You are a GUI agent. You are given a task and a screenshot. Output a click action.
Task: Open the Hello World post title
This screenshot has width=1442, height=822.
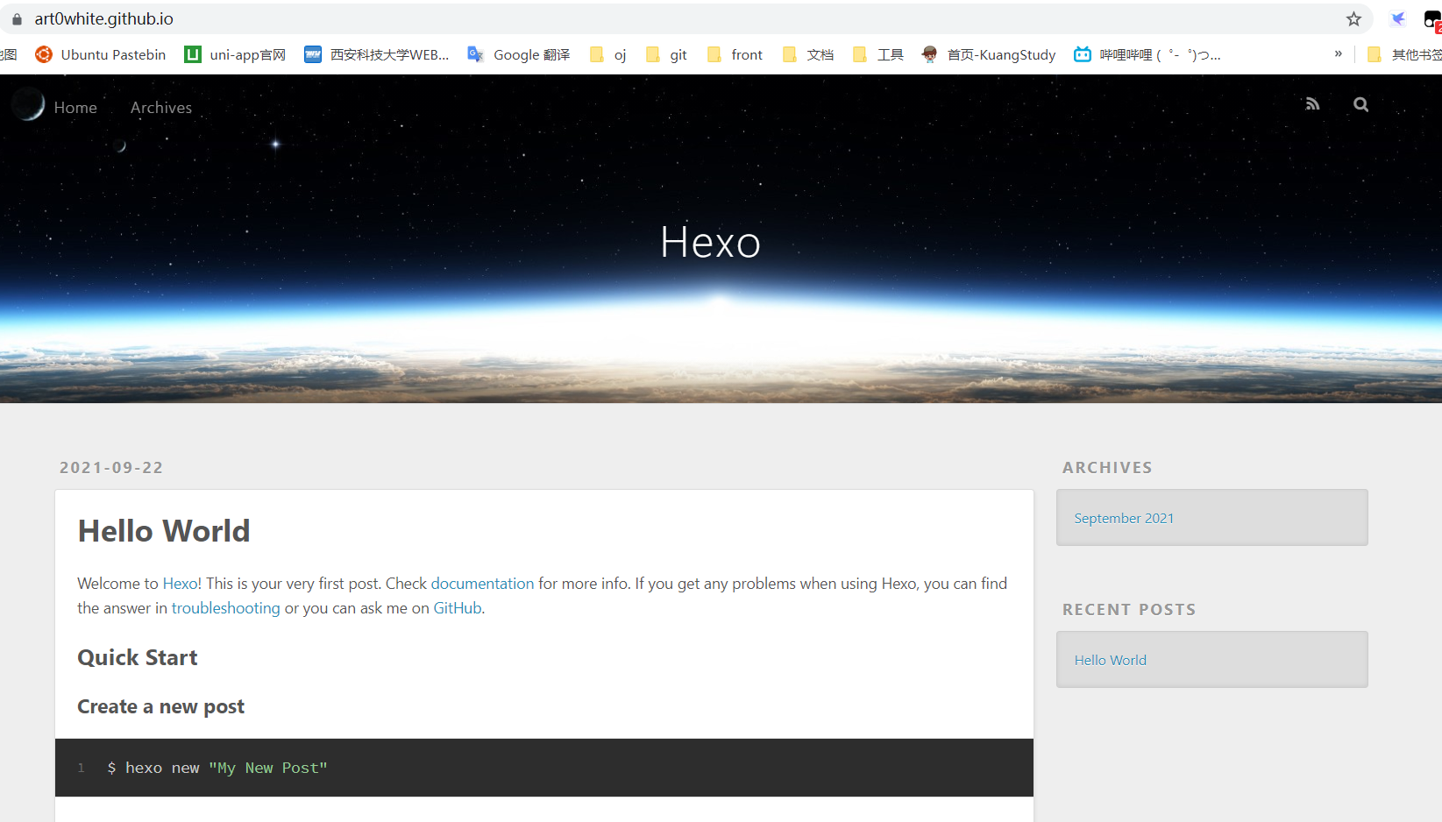[164, 531]
